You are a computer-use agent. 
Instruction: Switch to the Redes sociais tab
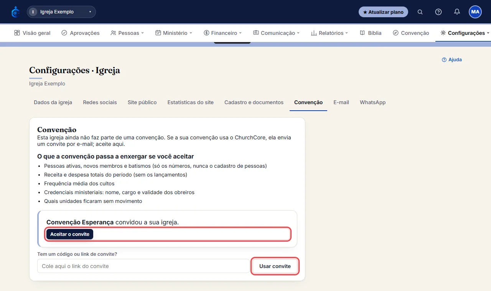click(x=100, y=102)
